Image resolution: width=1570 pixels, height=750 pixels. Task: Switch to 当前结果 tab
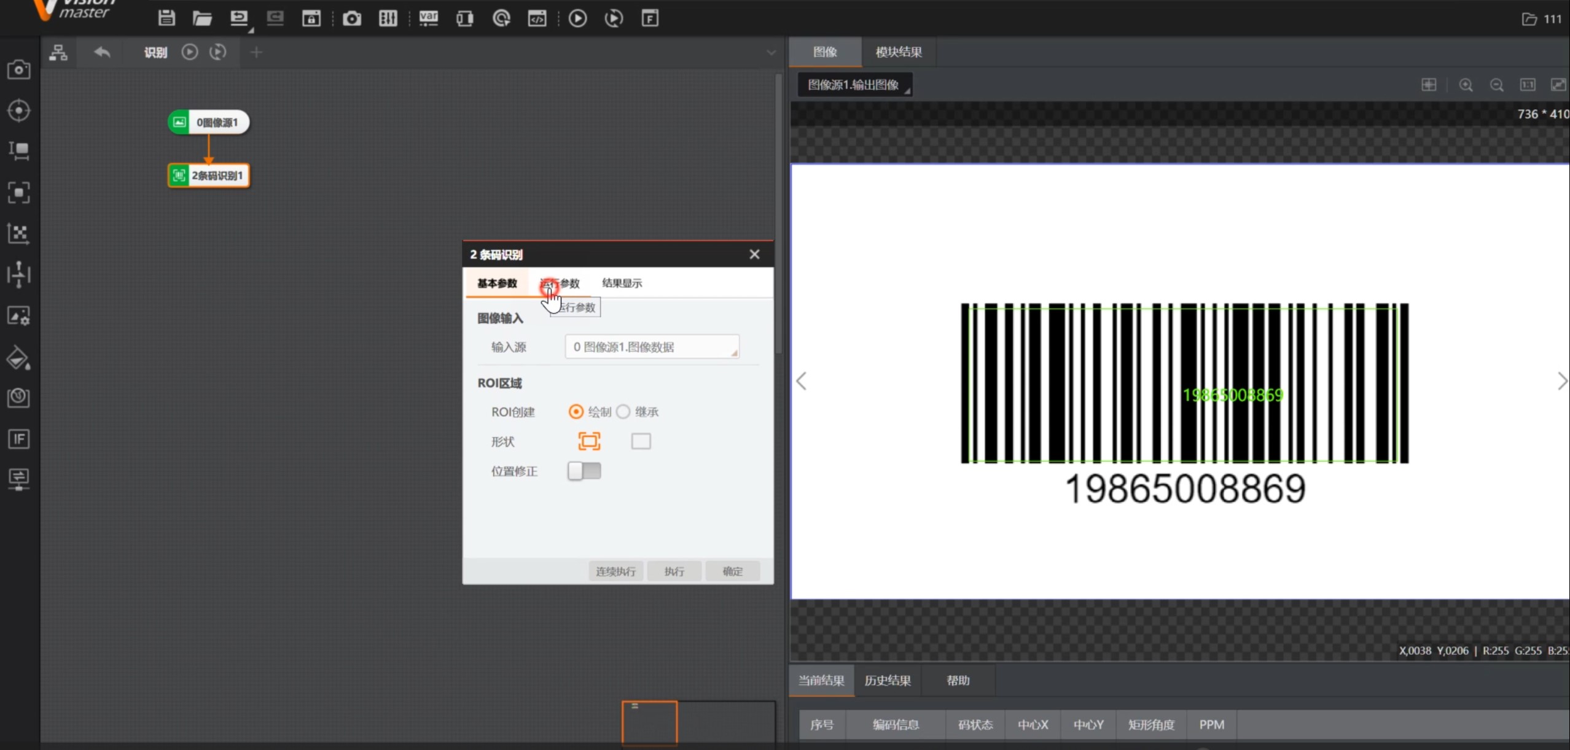coord(821,681)
